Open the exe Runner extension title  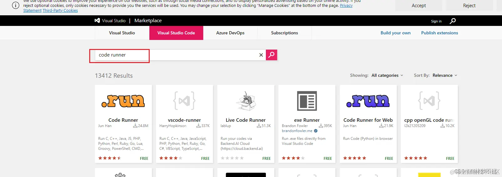(x=307, y=120)
